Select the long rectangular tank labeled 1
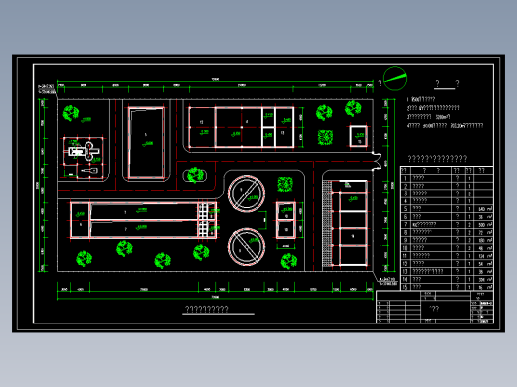Screen dimensions: 517x387 (x=144, y=212)
